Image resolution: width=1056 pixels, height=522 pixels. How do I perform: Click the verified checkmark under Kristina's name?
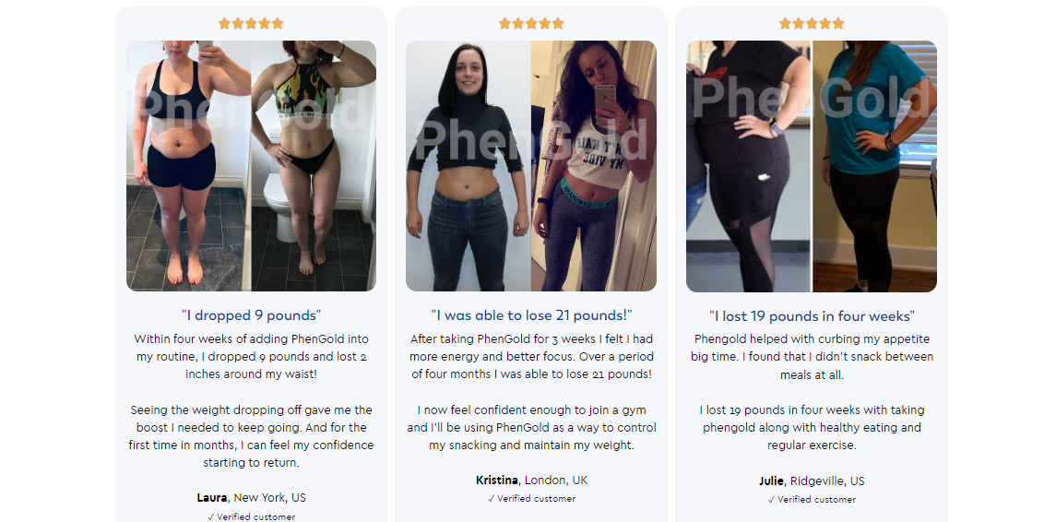pos(531,499)
